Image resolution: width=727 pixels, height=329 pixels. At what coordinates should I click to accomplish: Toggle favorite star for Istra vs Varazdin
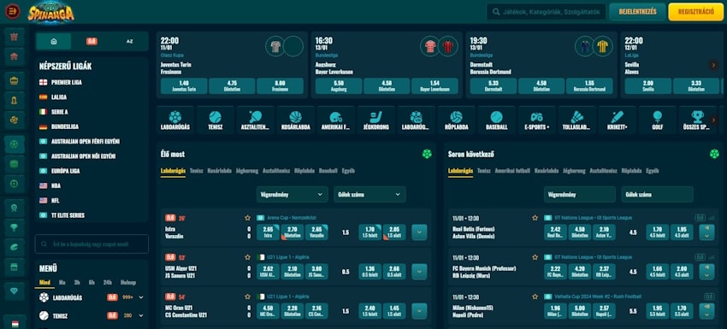click(x=247, y=218)
